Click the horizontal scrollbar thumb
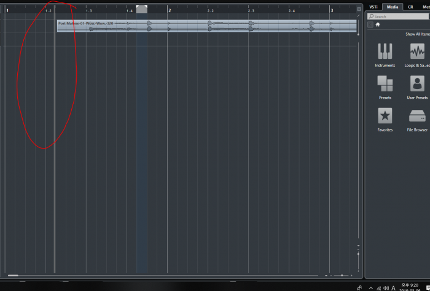The image size is (430, 291). tap(13, 276)
